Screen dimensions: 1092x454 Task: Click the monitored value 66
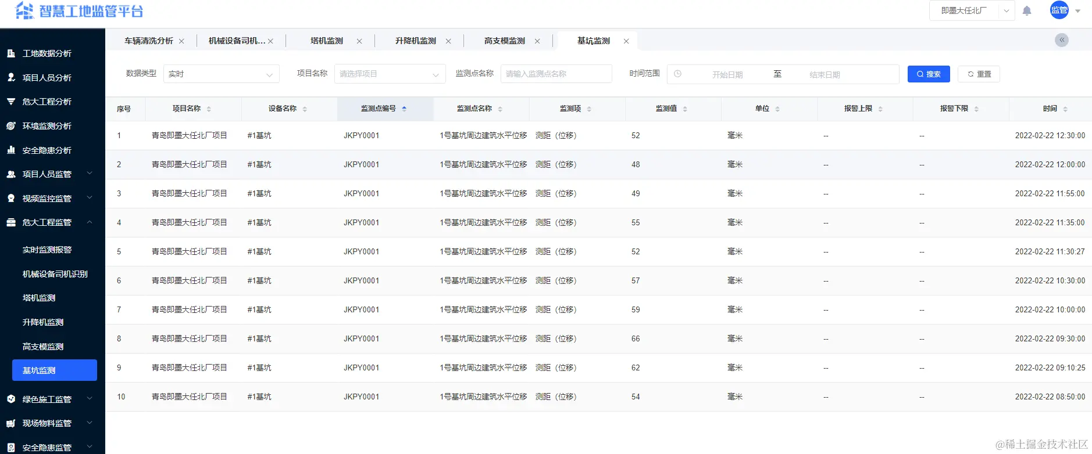pyautogui.click(x=636, y=338)
